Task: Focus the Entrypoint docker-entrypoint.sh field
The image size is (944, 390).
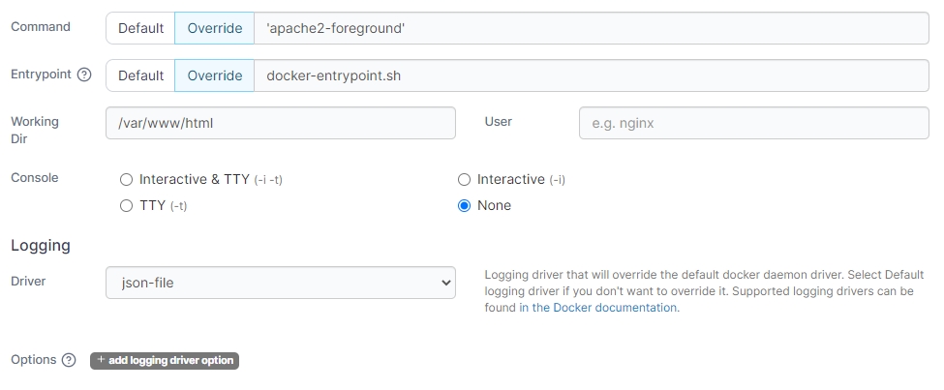Action: (591, 75)
